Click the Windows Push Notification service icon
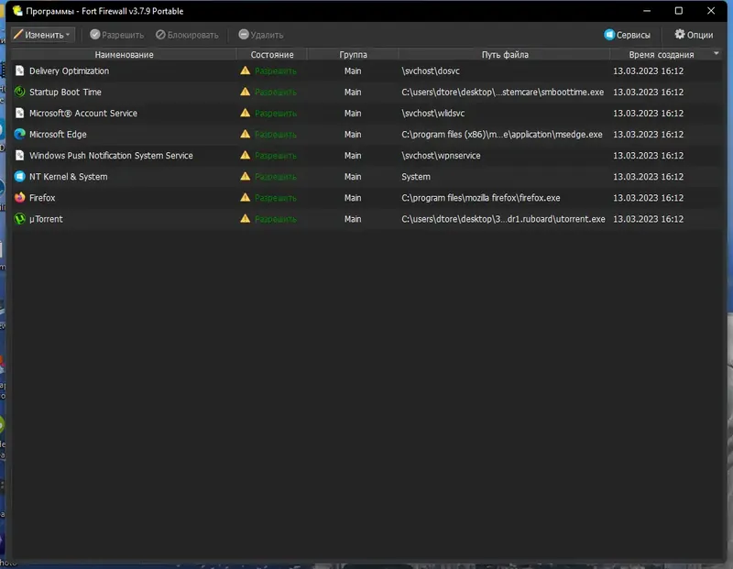This screenshot has width=733, height=569. point(19,155)
